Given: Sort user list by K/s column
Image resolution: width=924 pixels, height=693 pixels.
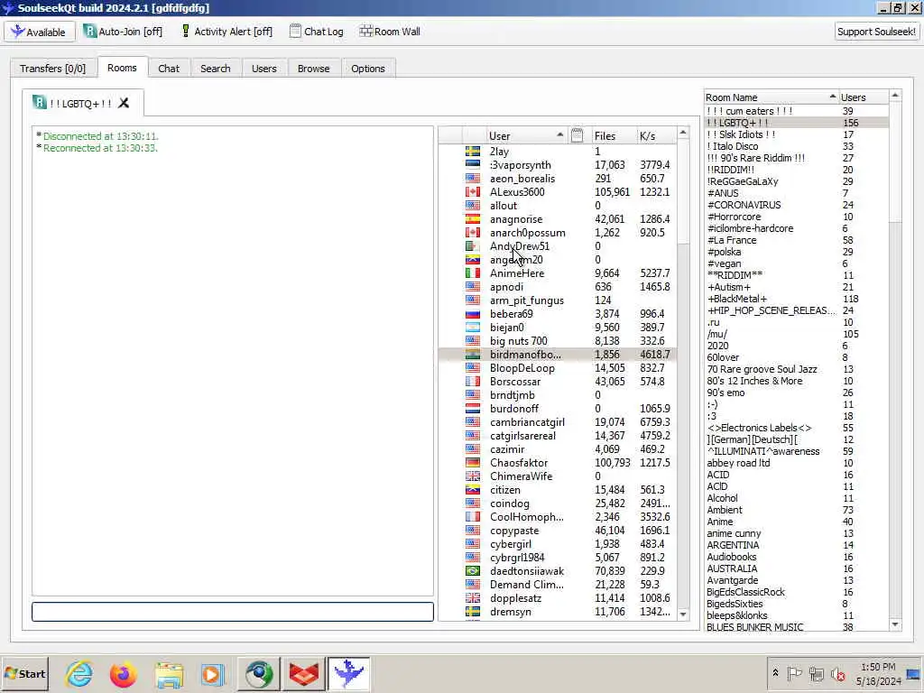Looking at the screenshot, I should 656,136.
